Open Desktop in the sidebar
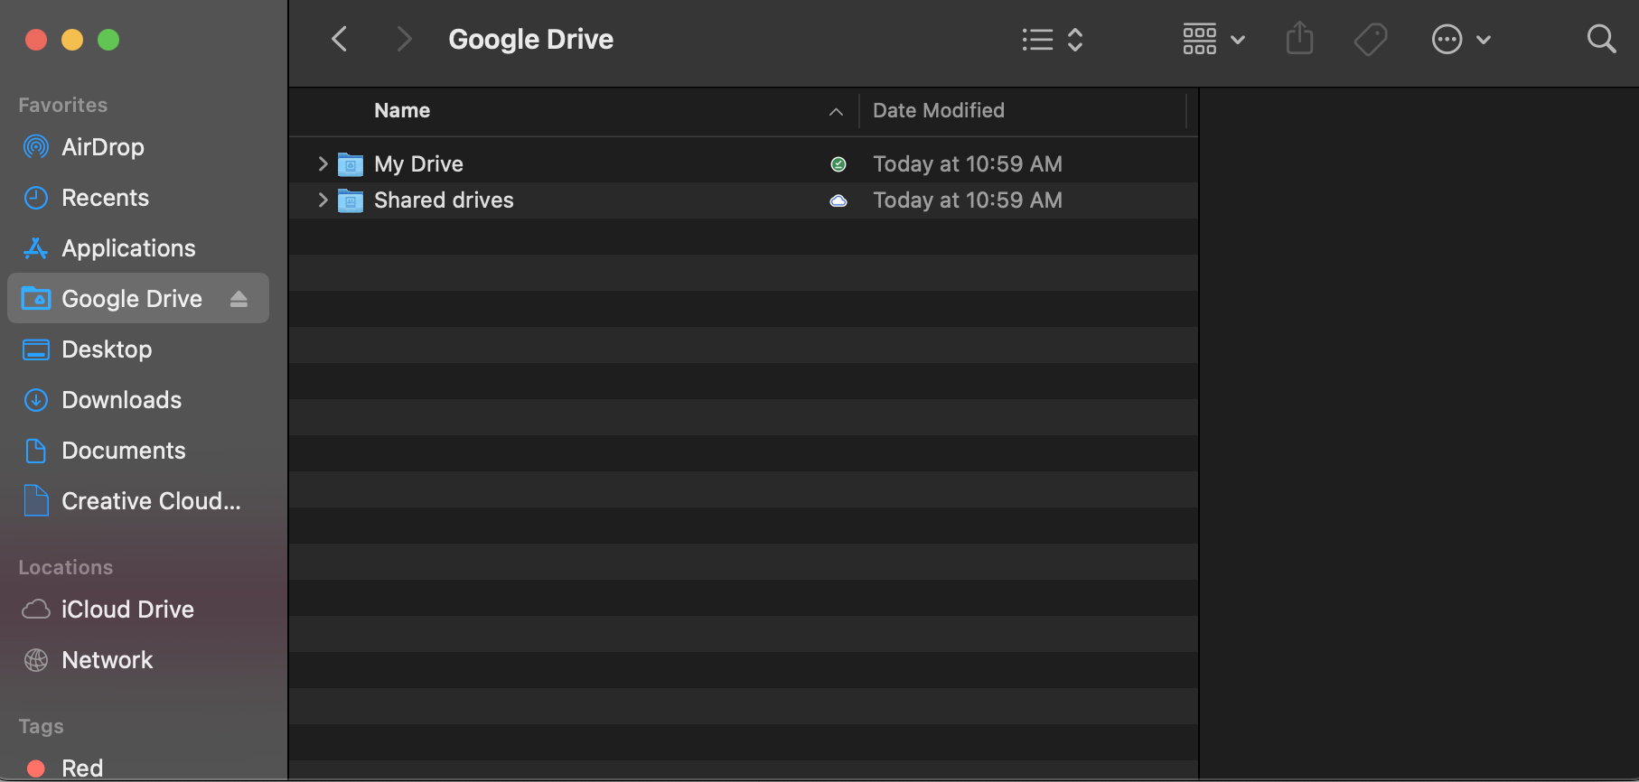The width and height of the screenshot is (1639, 782). [138, 349]
